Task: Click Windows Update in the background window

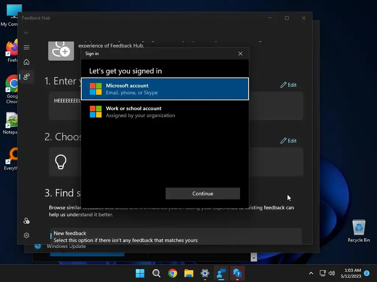Action: point(66,246)
